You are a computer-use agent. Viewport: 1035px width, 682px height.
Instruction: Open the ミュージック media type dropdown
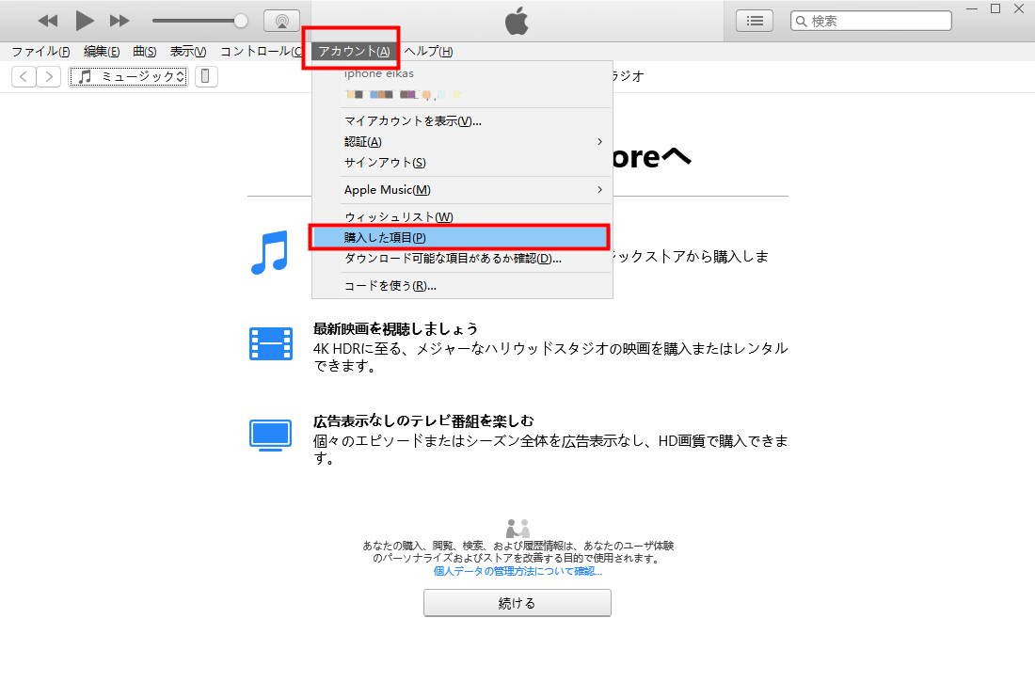(129, 76)
